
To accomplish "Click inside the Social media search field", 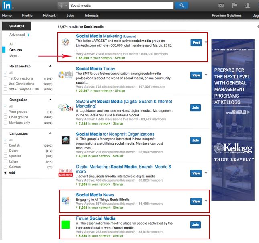I will (121, 6).
